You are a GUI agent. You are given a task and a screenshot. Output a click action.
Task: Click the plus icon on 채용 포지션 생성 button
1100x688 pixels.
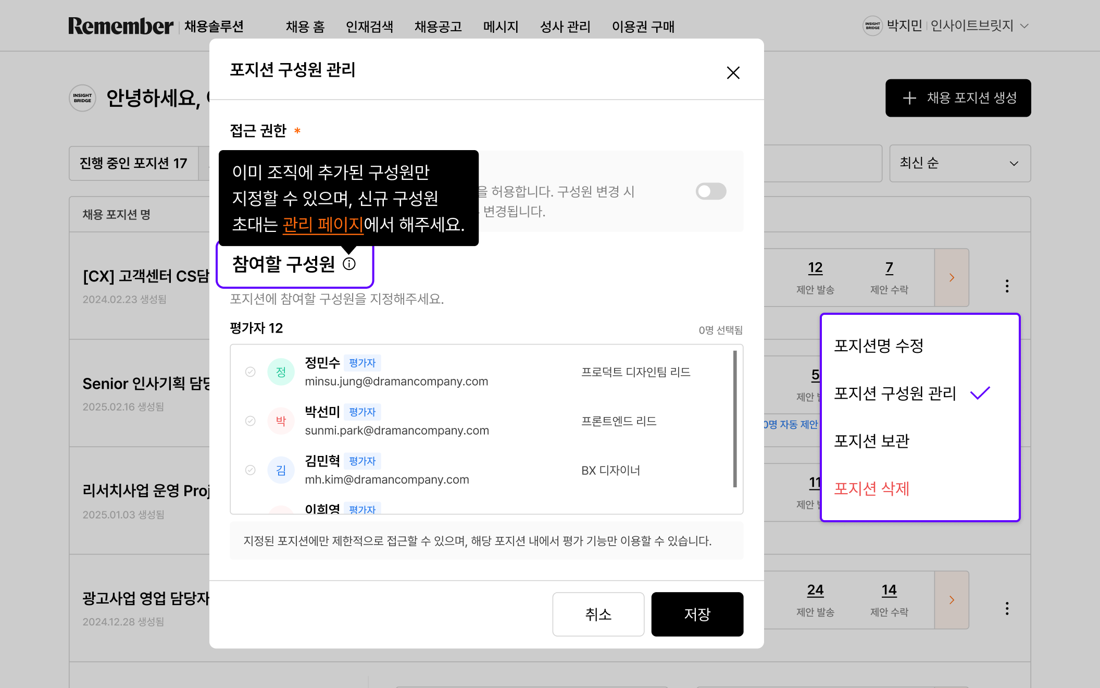click(x=909, y=98)
